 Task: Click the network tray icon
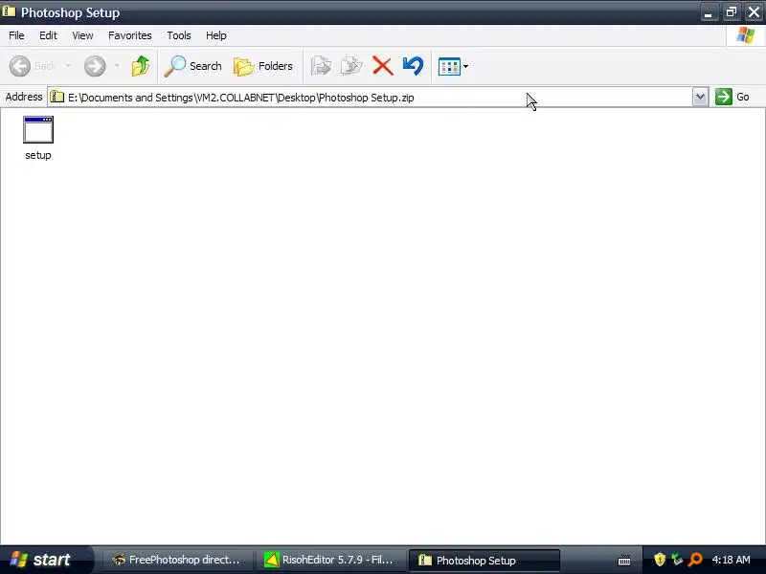677,560
